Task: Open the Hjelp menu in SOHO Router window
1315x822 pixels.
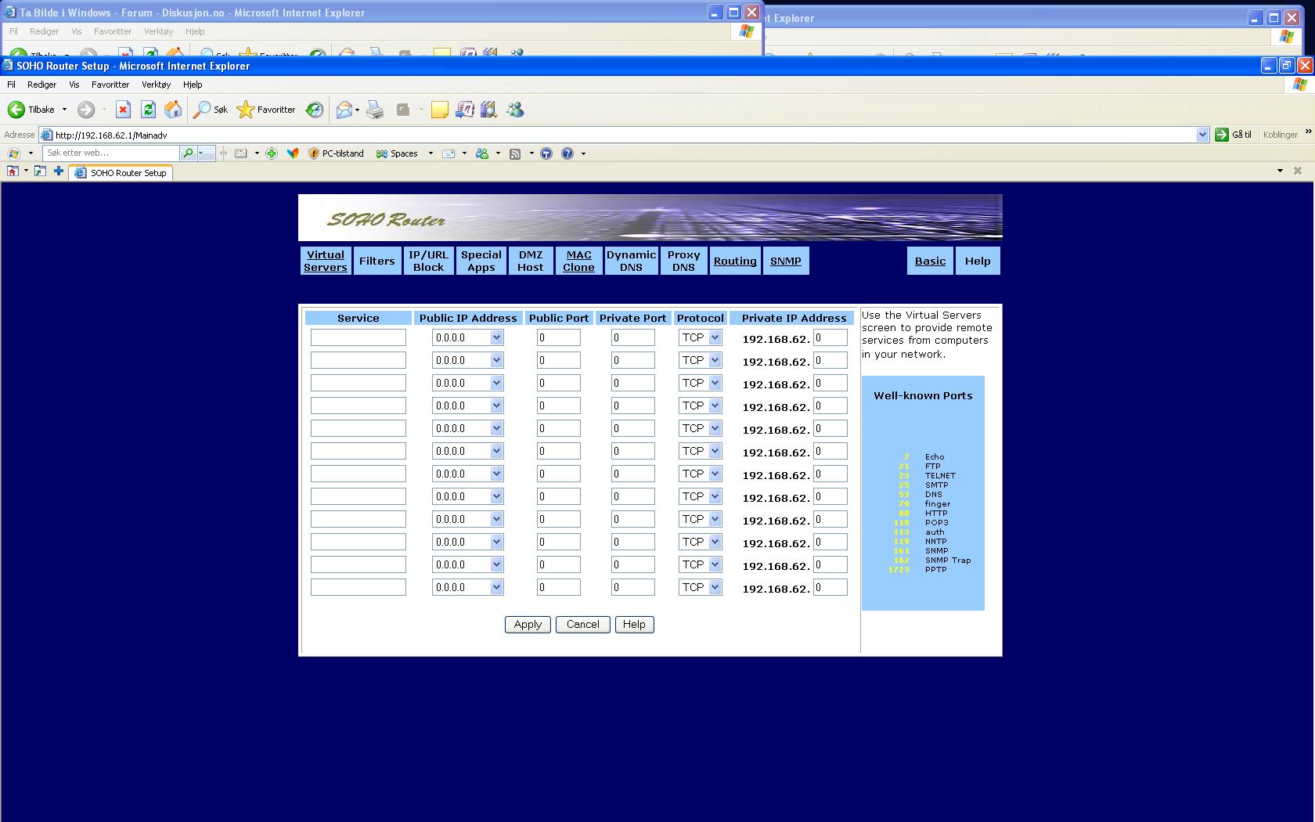Action: 193,85
